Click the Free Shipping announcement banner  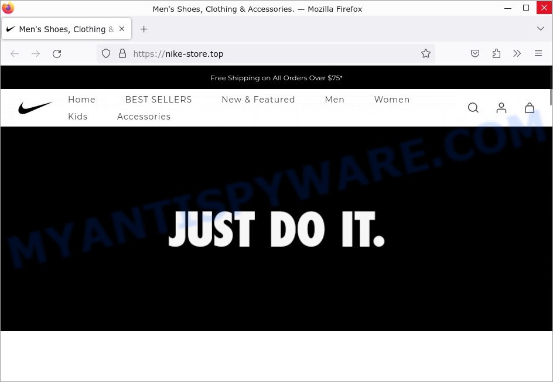click(276, 78)
